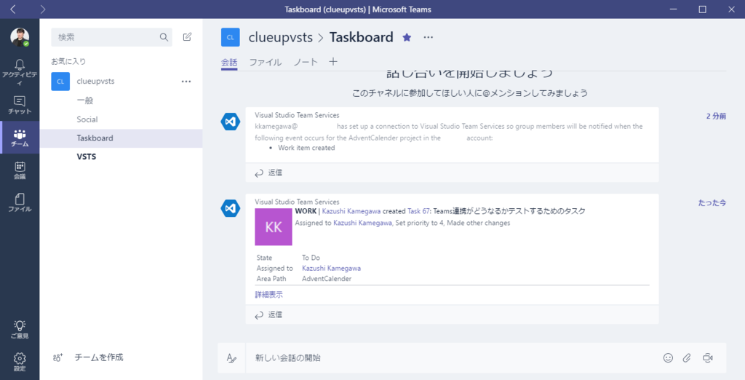The image size is (745, 380).
Task: Click Kazushi Kamegawa link after 'Assigned to' sentence
Action: [x=362, y=223]
